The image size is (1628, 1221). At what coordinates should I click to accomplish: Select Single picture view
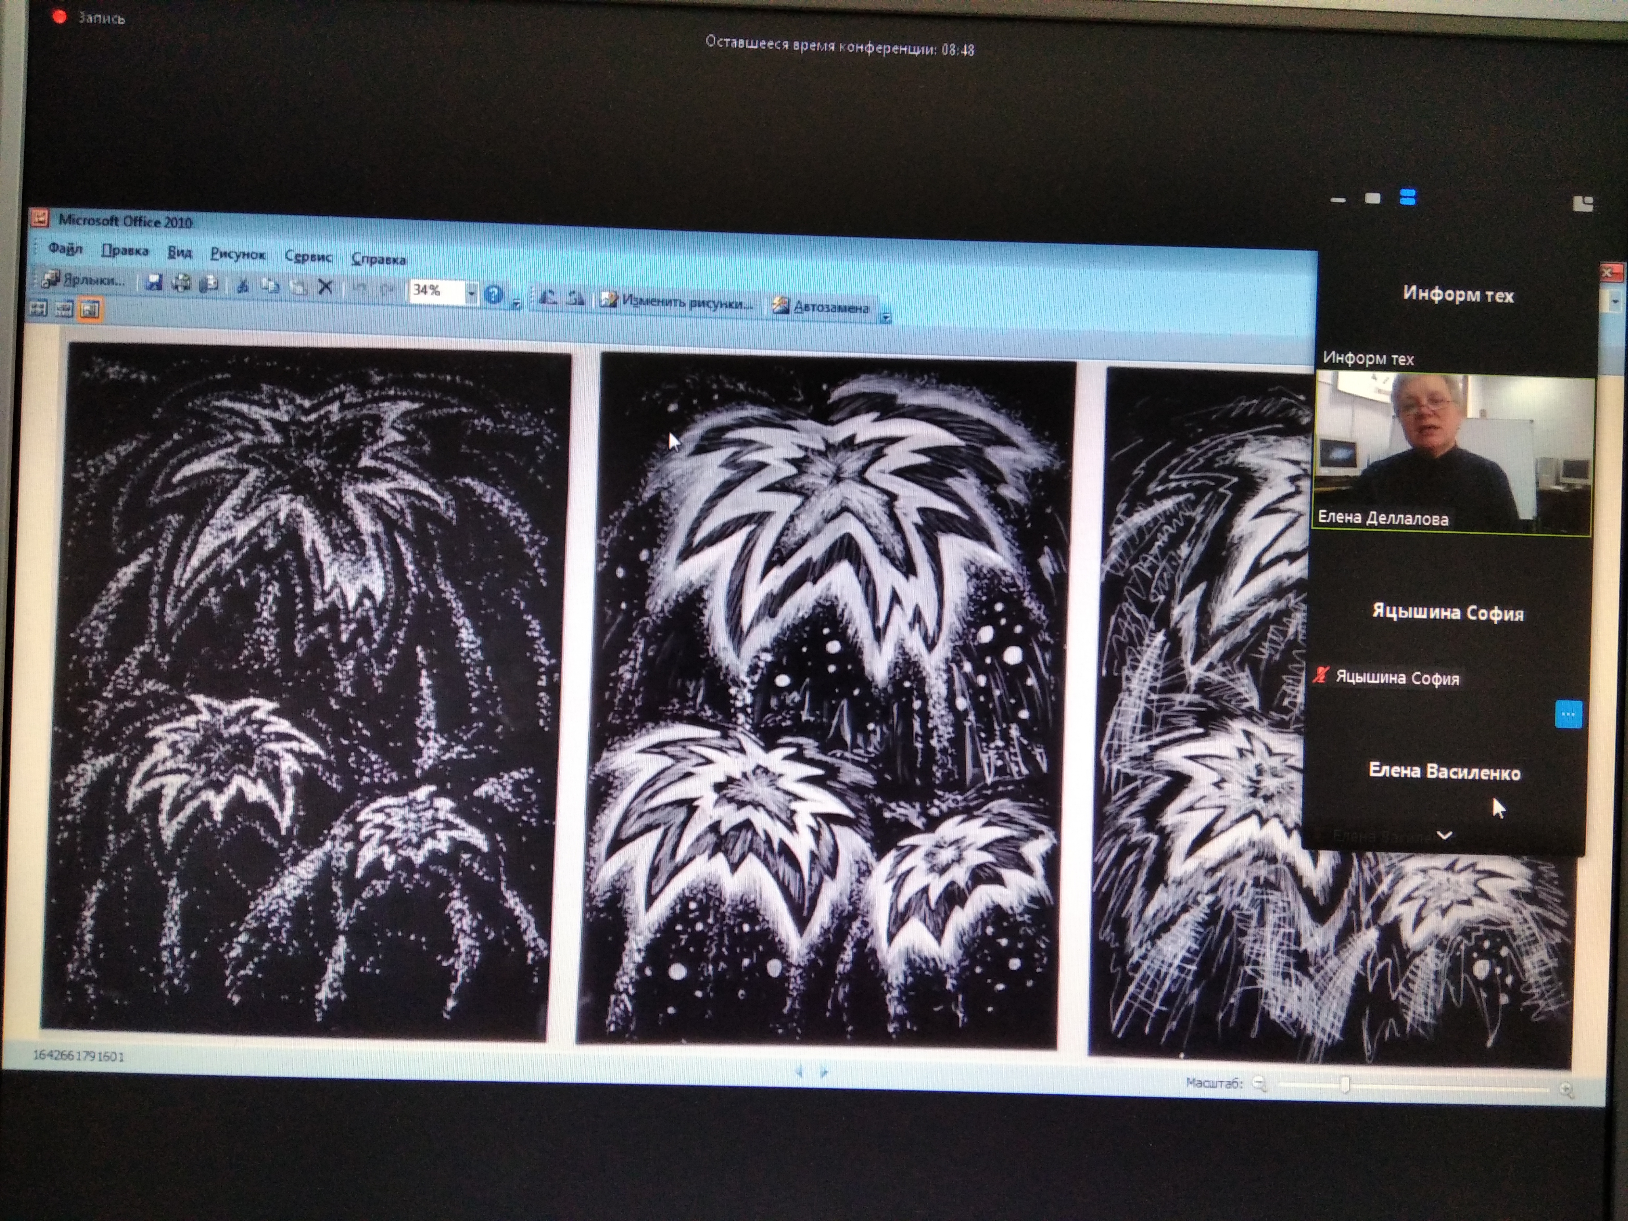[90, 310]
